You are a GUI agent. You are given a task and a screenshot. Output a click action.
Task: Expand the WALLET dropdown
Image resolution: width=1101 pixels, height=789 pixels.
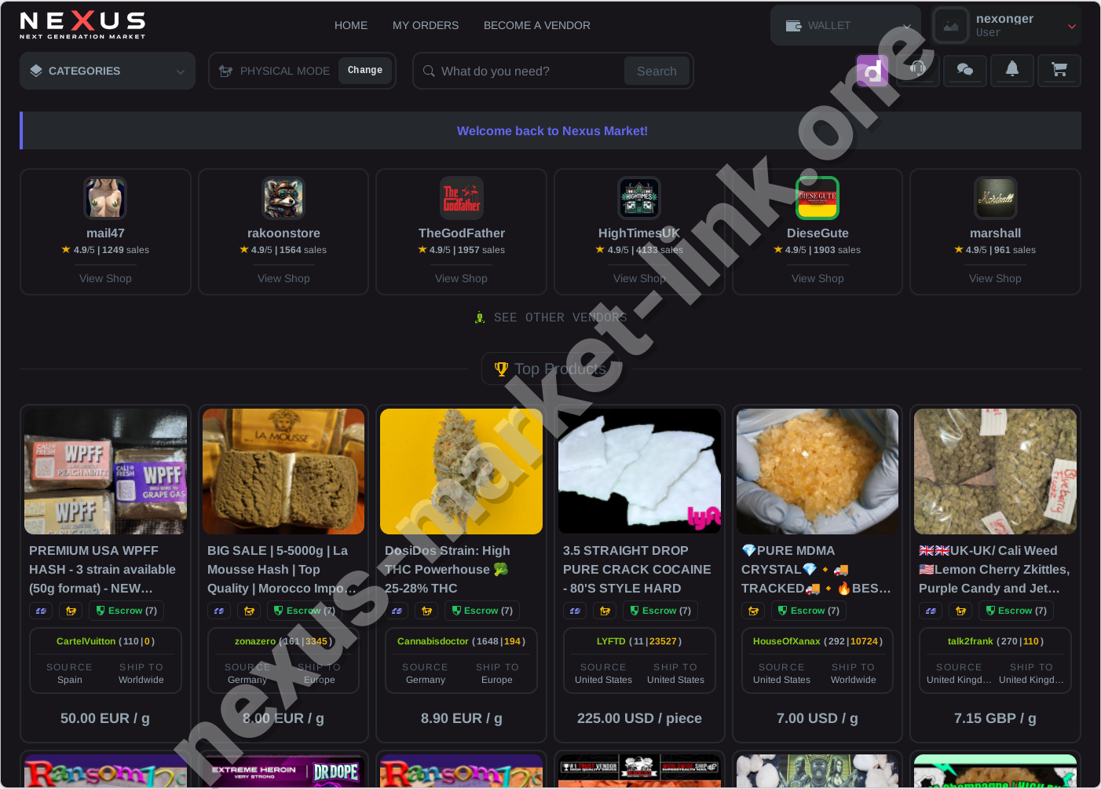pyautogui.click(x=846, y=25)
